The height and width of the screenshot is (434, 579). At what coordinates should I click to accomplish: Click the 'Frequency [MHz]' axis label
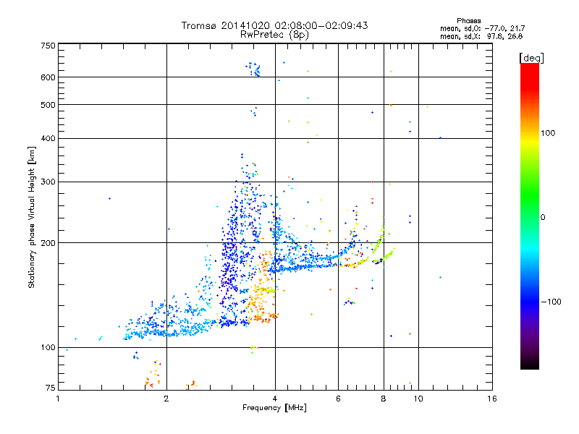point(274,408)
